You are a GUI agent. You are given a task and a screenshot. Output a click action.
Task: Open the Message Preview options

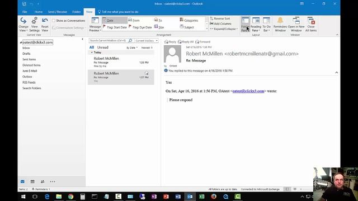click(95, 25)
